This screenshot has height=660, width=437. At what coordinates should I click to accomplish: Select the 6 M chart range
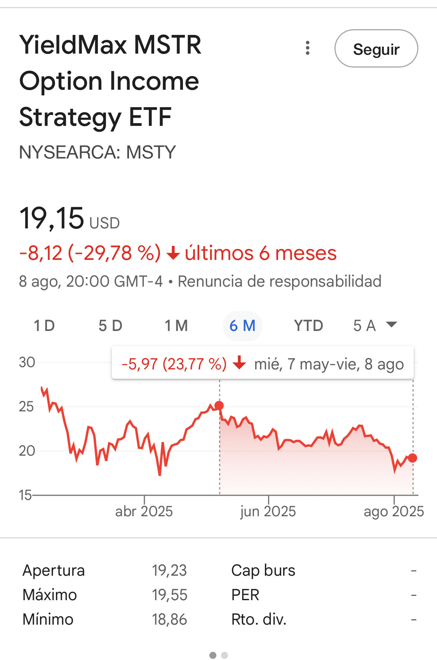point(242,326)
